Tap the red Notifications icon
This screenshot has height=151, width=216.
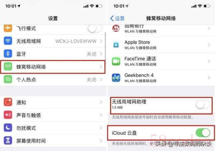8,102
